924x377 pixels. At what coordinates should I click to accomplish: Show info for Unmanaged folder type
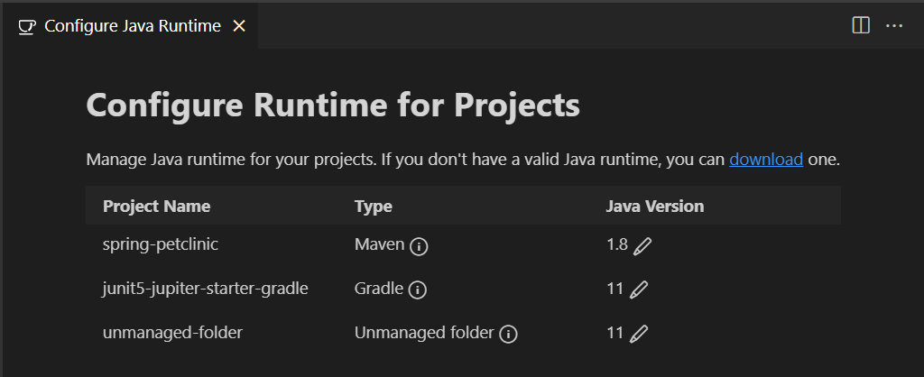click(508, 335)
